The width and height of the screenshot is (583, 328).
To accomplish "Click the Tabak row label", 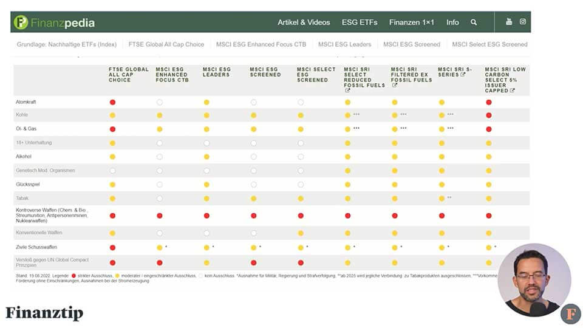I will [22, 198].
